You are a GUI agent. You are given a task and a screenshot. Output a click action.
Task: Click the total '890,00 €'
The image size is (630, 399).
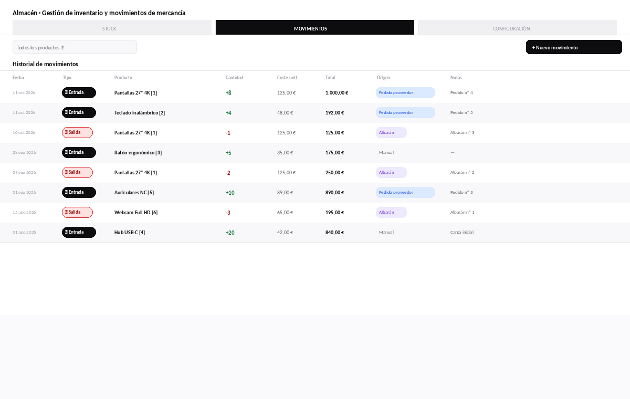[334, 193]
